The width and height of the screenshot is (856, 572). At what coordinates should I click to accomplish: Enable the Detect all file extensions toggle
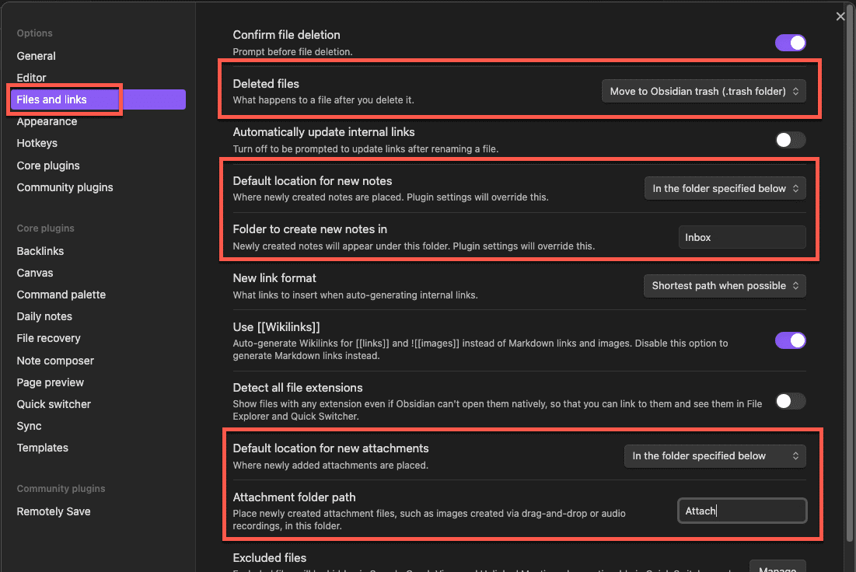point(790,401)
